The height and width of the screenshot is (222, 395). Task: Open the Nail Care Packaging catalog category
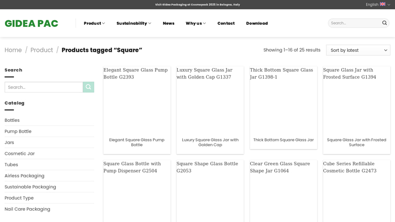pos(28,209)
